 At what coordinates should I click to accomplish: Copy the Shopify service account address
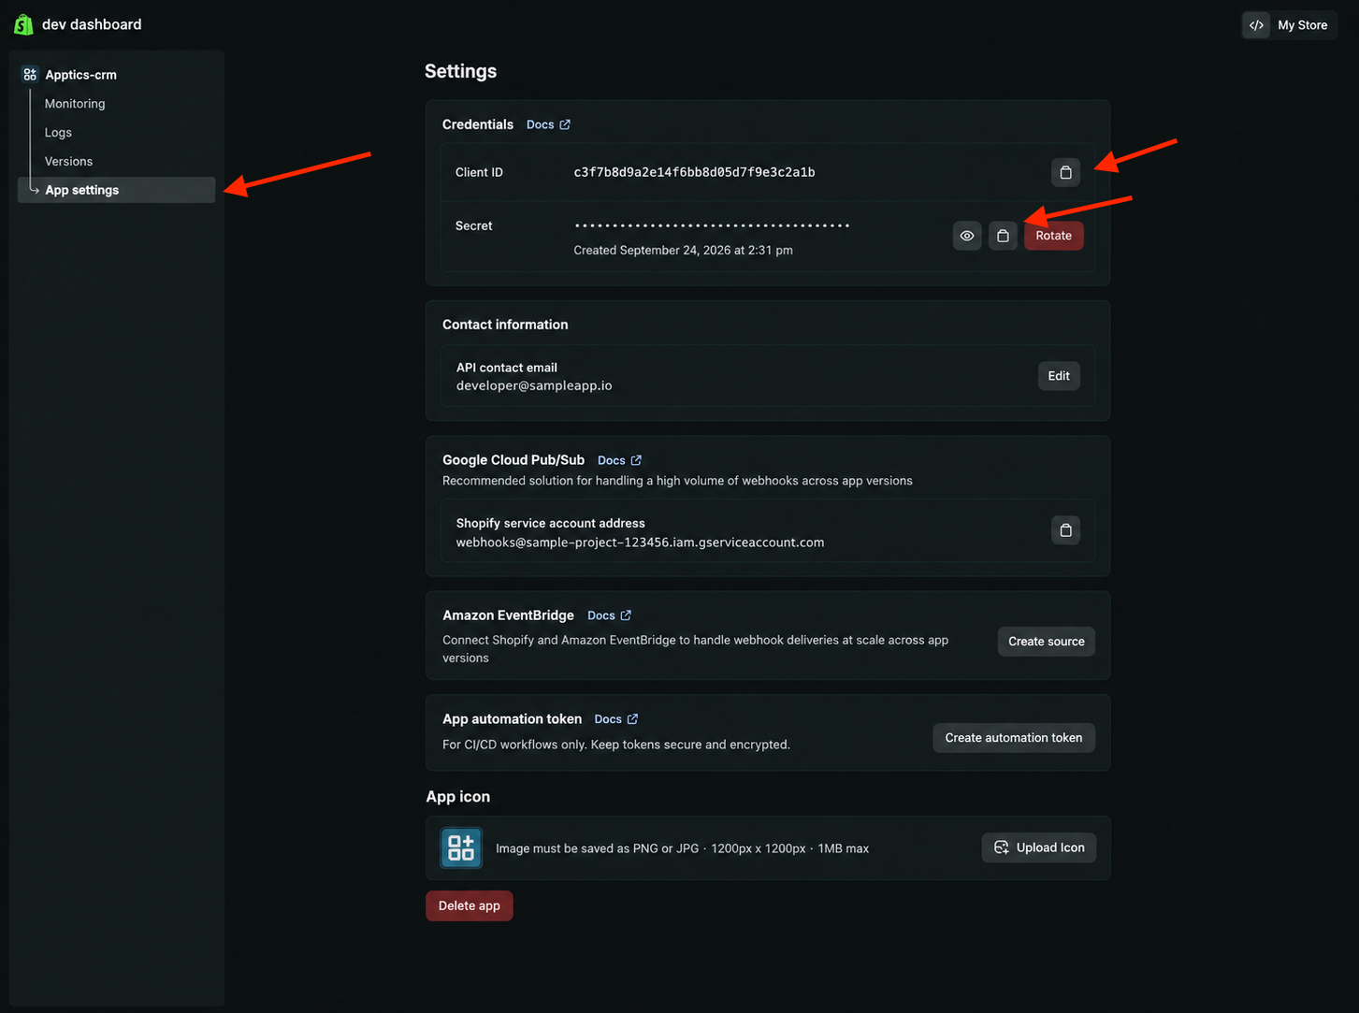pos(1065,530)
